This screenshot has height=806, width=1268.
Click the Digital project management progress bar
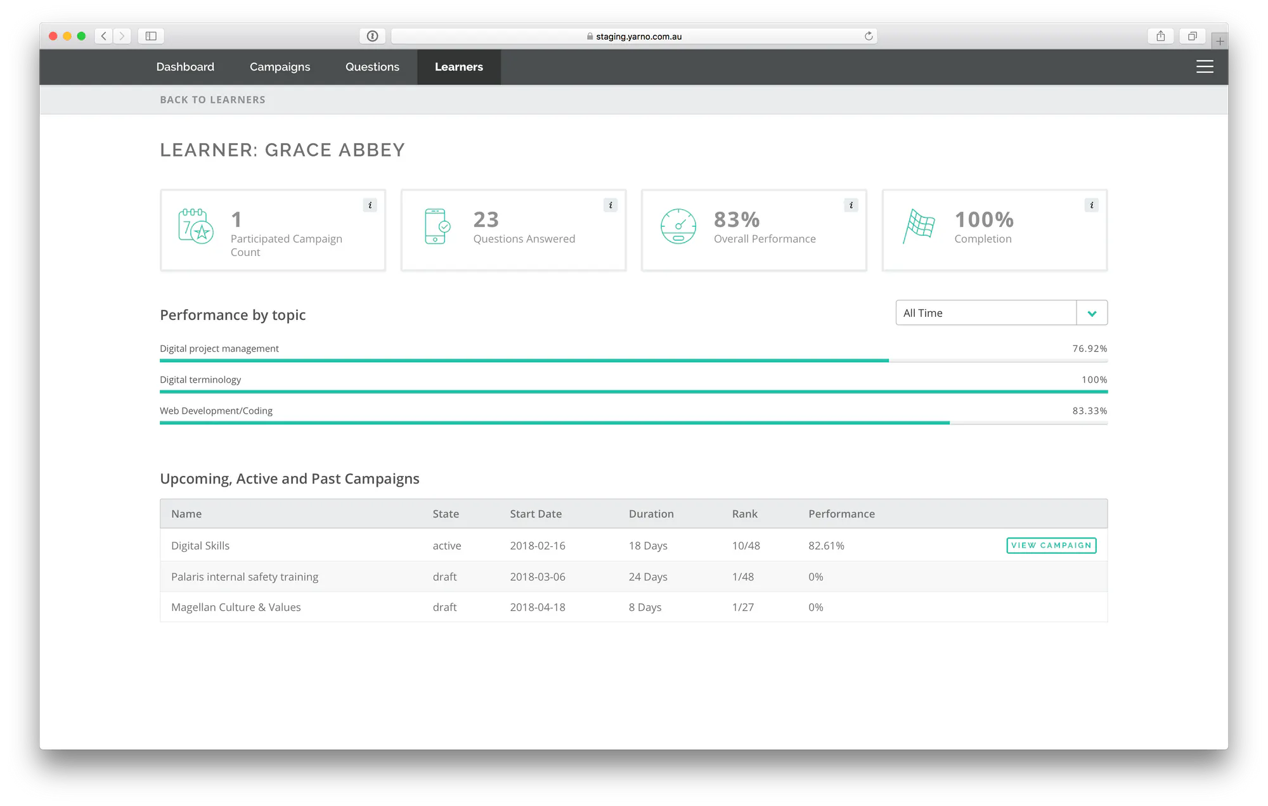pyautogui.click(x=633, y=361)
